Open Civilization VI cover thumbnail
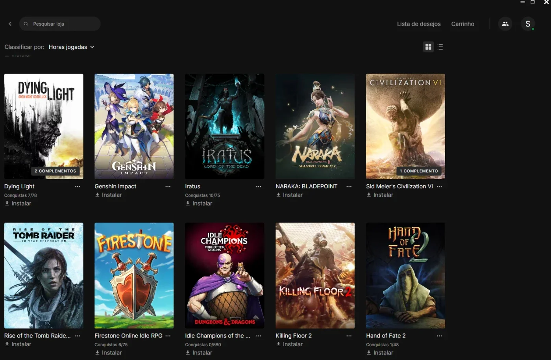The height and width of the screenshot is (360, 551). 405,126
